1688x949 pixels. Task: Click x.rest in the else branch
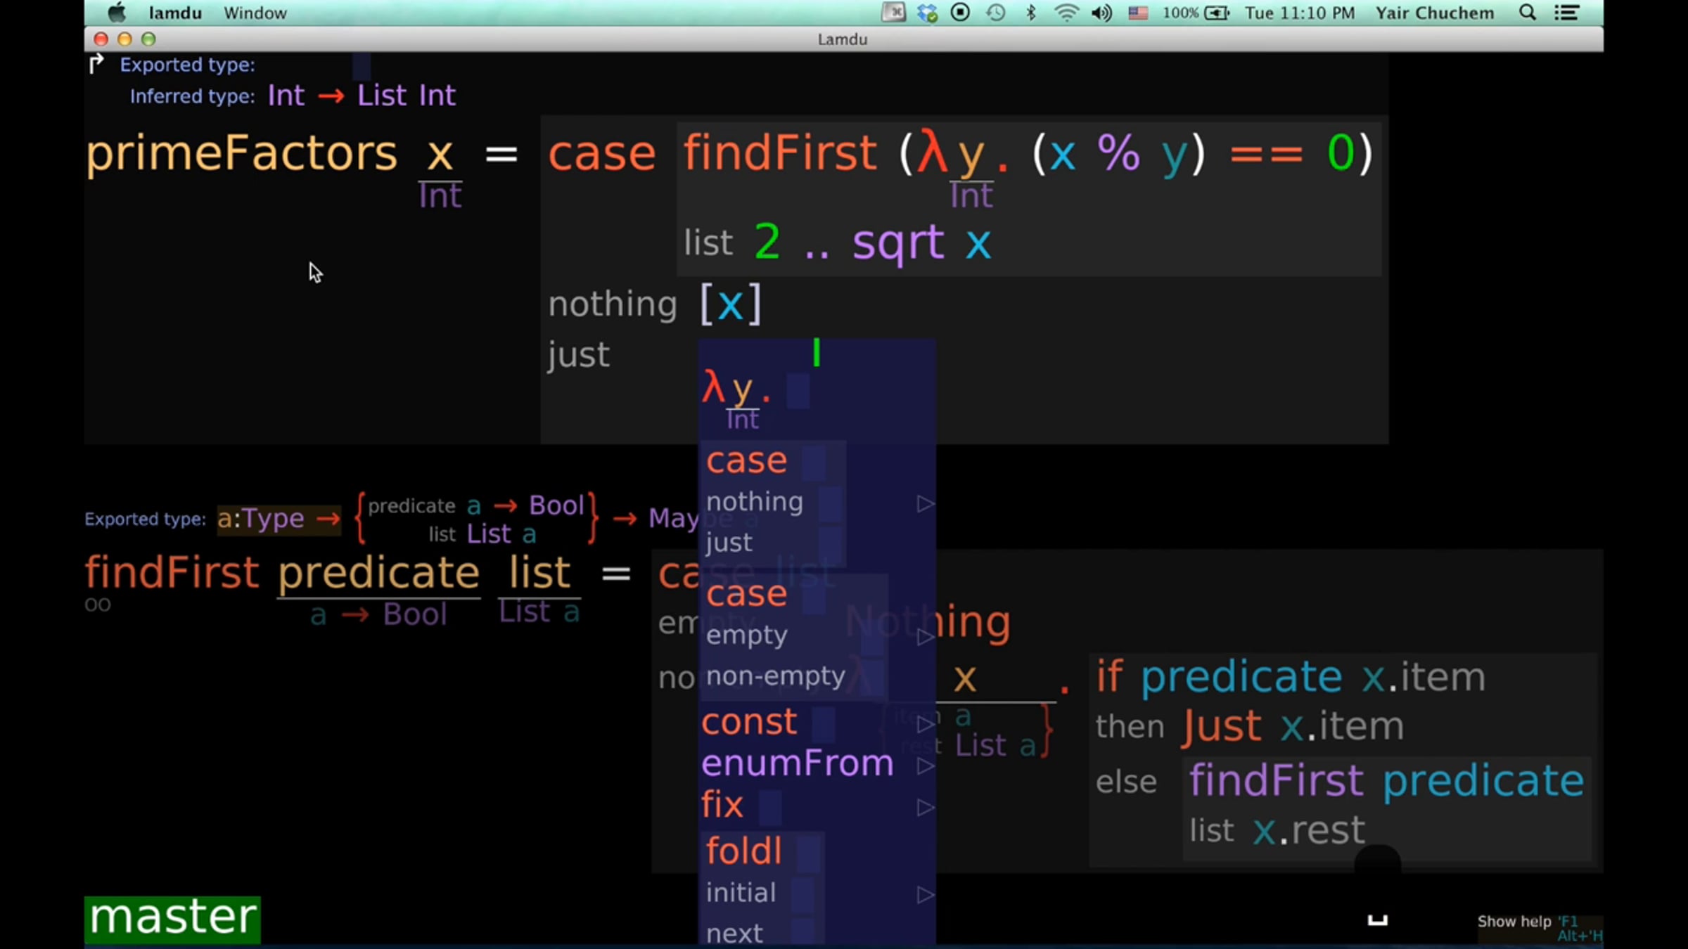tap(1309, 830)
